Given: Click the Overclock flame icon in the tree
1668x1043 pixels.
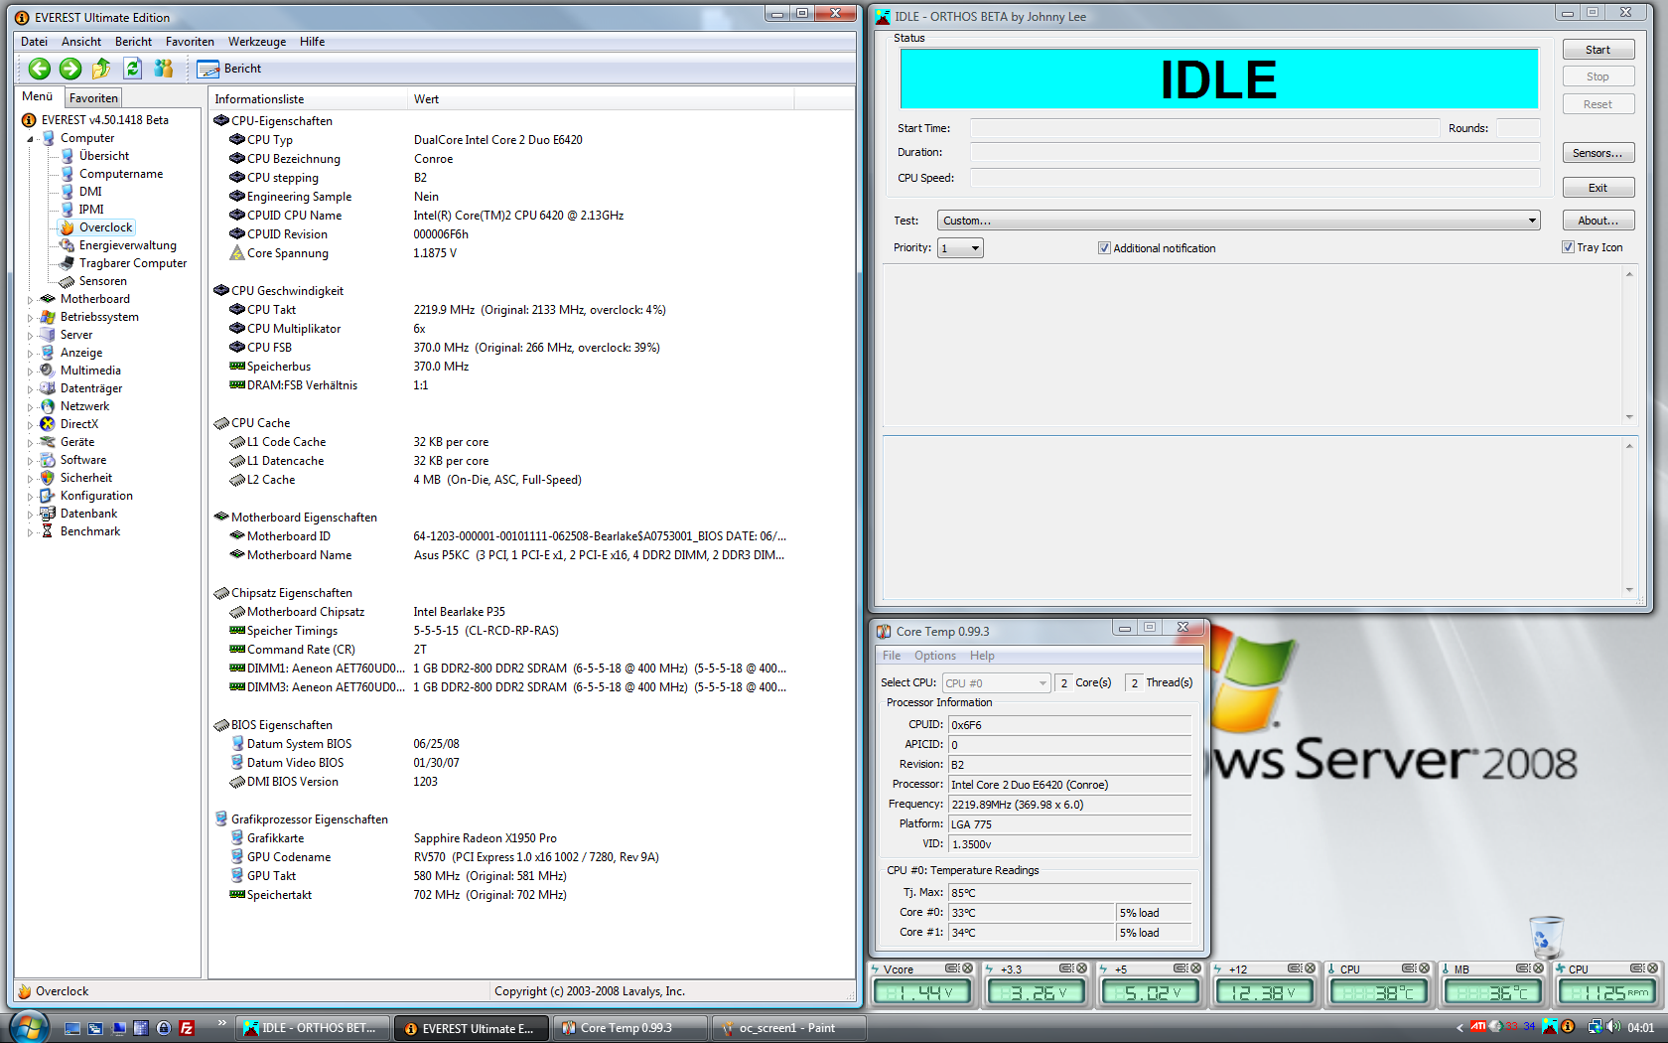Looking at the screenshot, I should click(x=67, y=227).
